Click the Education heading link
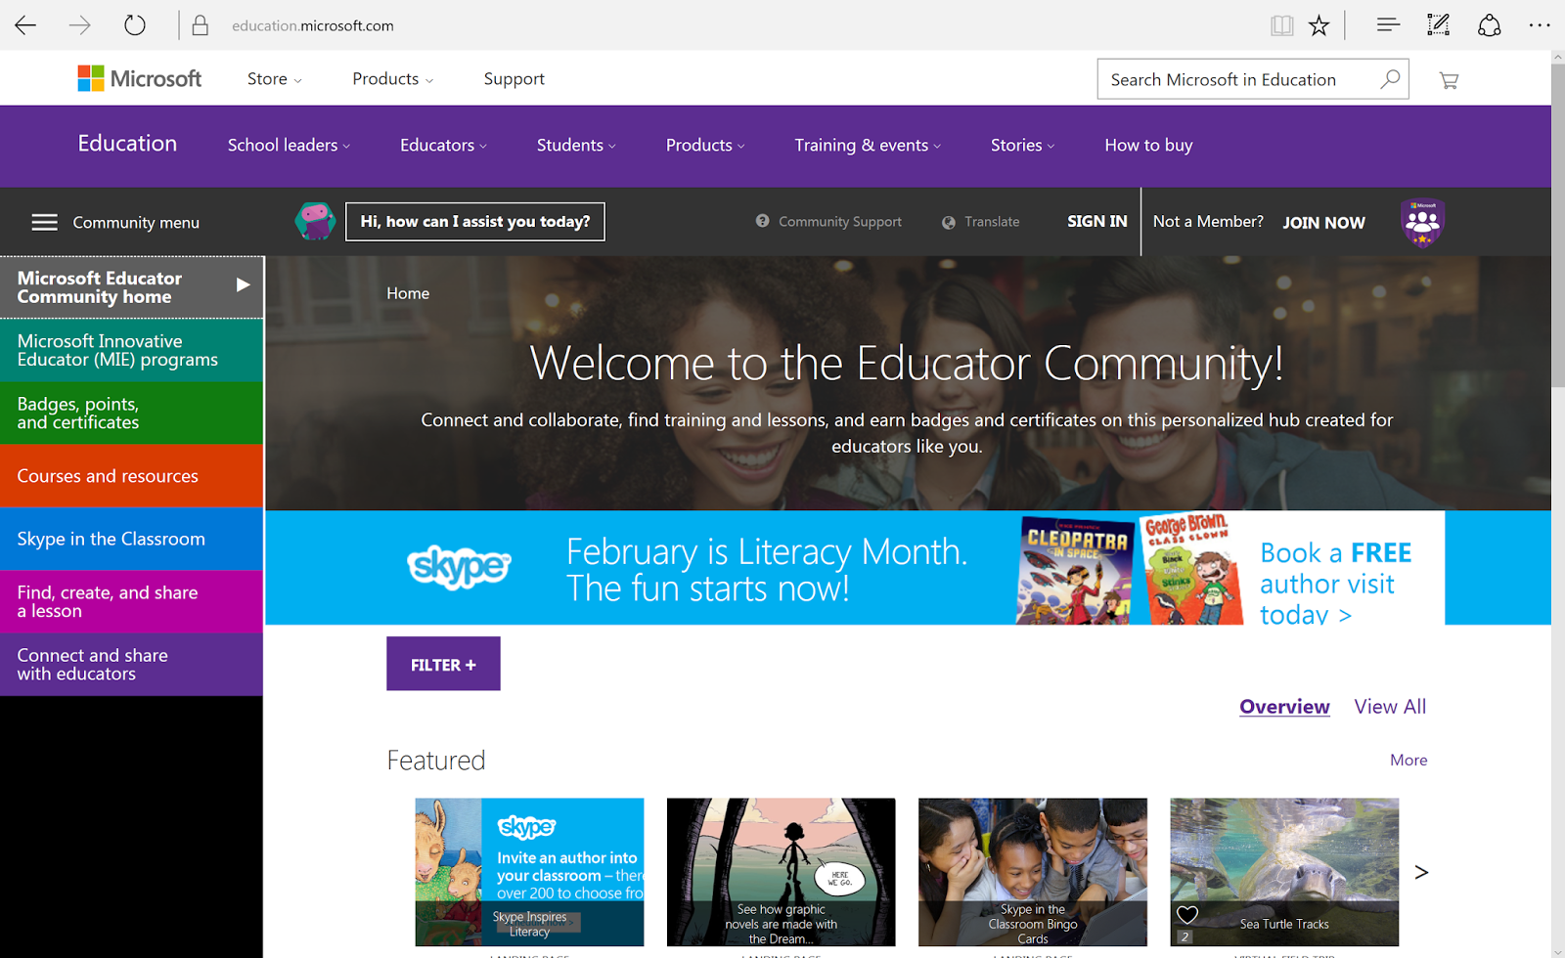 click(x=127, y=143)
